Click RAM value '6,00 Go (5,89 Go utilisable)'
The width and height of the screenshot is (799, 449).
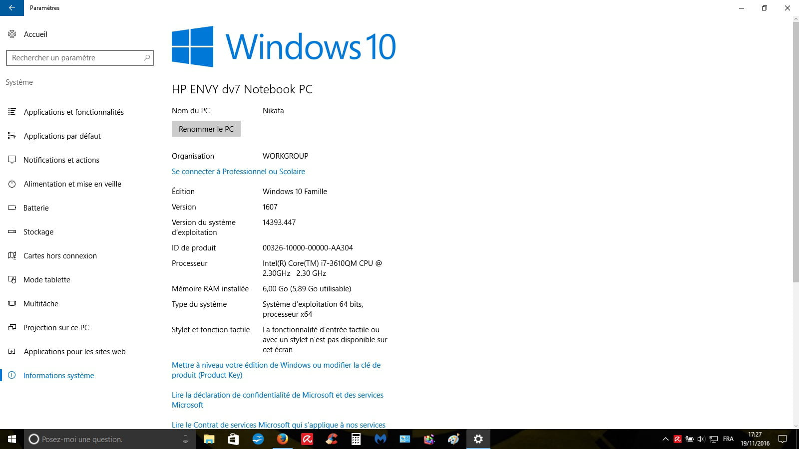pos(307,289)
